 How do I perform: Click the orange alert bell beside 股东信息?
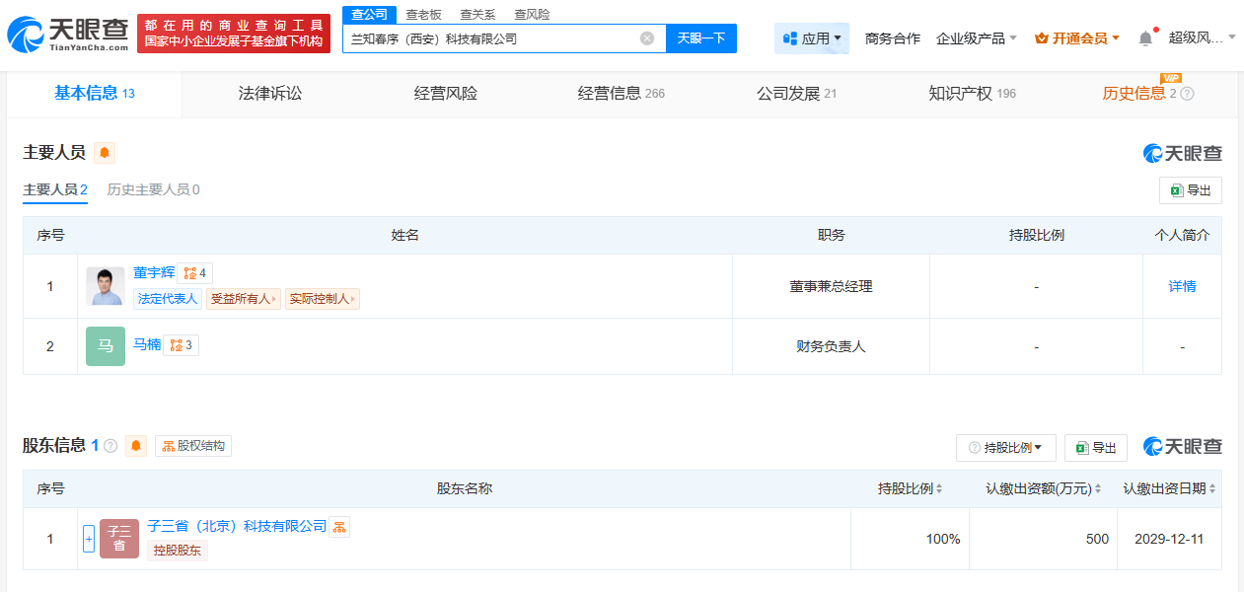pos(136,446)
